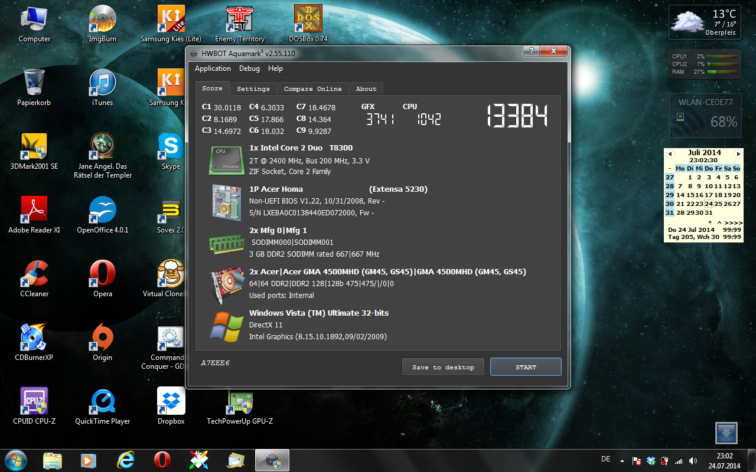This screenshot has height=472, width=756.
Task: Select the Score tab
Action: [x=213, y=88]
